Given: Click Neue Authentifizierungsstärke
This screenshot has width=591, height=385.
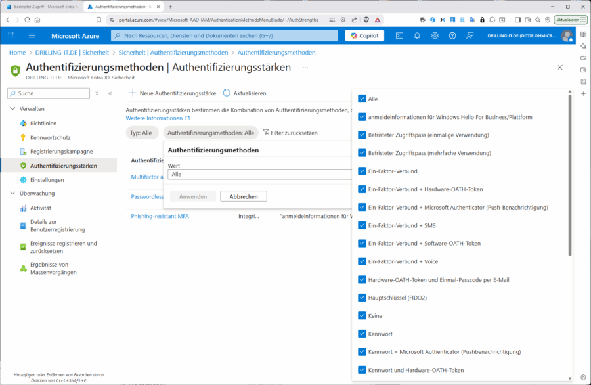Looking at the screenshot, I should click(x=173, y=93).
